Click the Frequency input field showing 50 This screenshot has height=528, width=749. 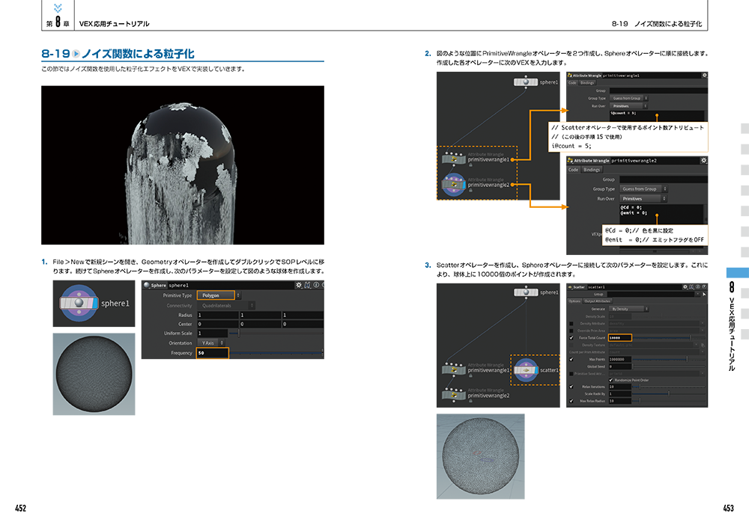coord(212,352)
